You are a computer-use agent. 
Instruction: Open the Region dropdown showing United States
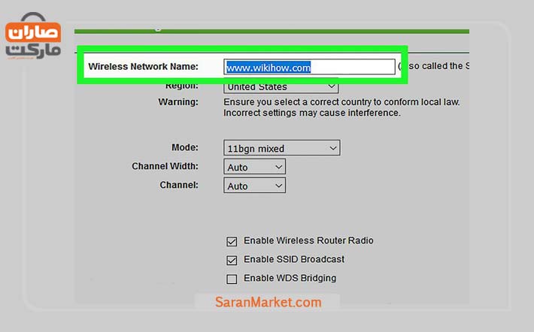tap(281, 87)
